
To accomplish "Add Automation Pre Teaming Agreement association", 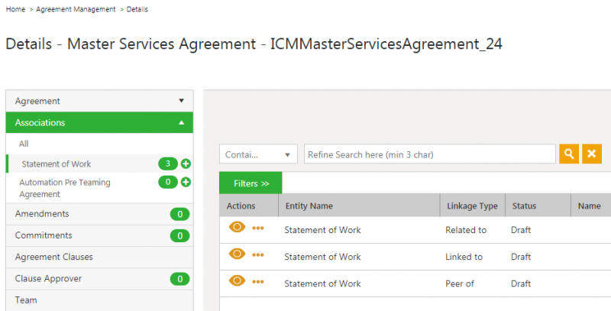I will (x=186, y=183).
